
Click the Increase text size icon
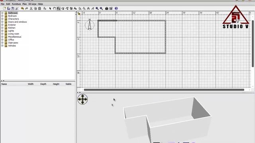point(80,8)
